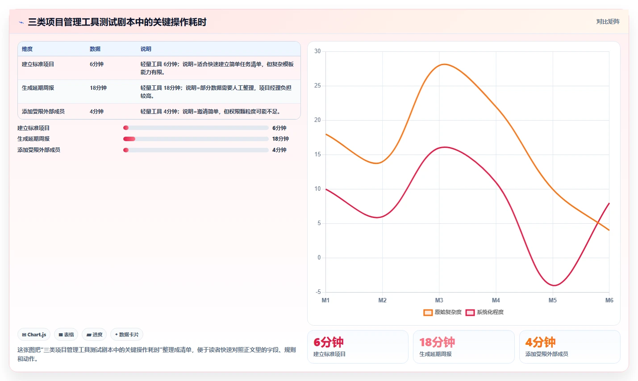638x381 pixels.
Task: Click 18分钟 value right of progress bar
Action: pyautogui.click(x=280, y=139)
